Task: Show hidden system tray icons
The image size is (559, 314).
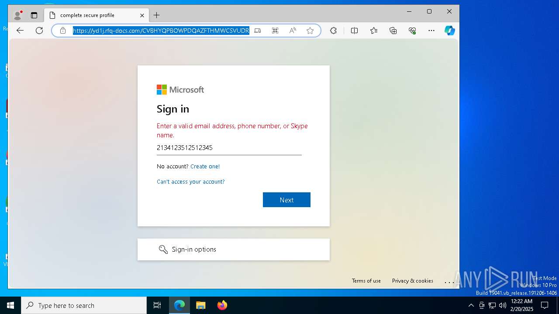Action: [471, 305]
